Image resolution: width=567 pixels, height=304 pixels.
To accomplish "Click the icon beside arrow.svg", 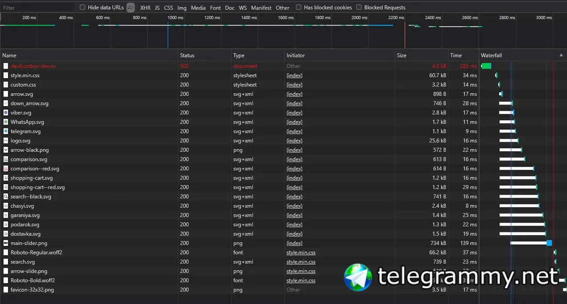I will (6, 94).
